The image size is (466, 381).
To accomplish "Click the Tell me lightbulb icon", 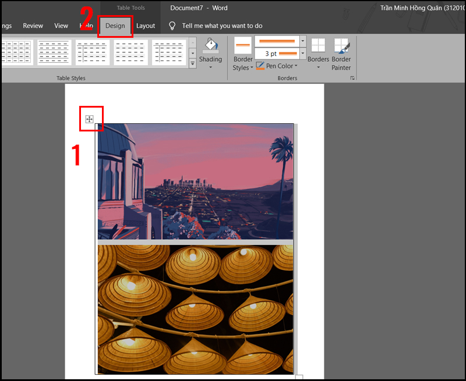I will click(172, 26).
